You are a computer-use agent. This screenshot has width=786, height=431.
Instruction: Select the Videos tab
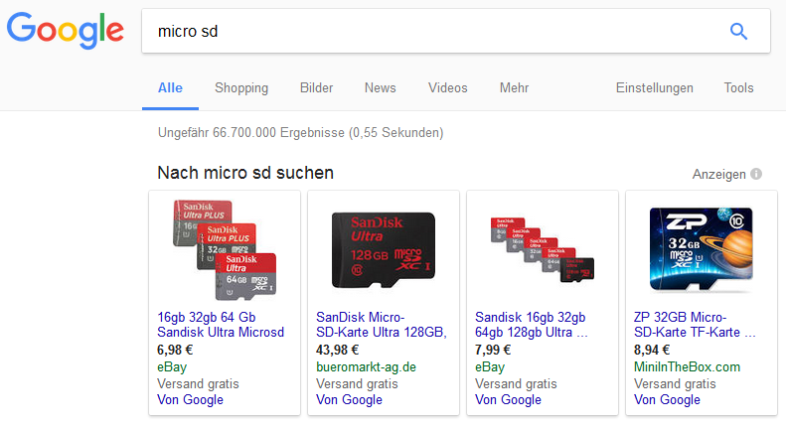(x=447, y=87)
